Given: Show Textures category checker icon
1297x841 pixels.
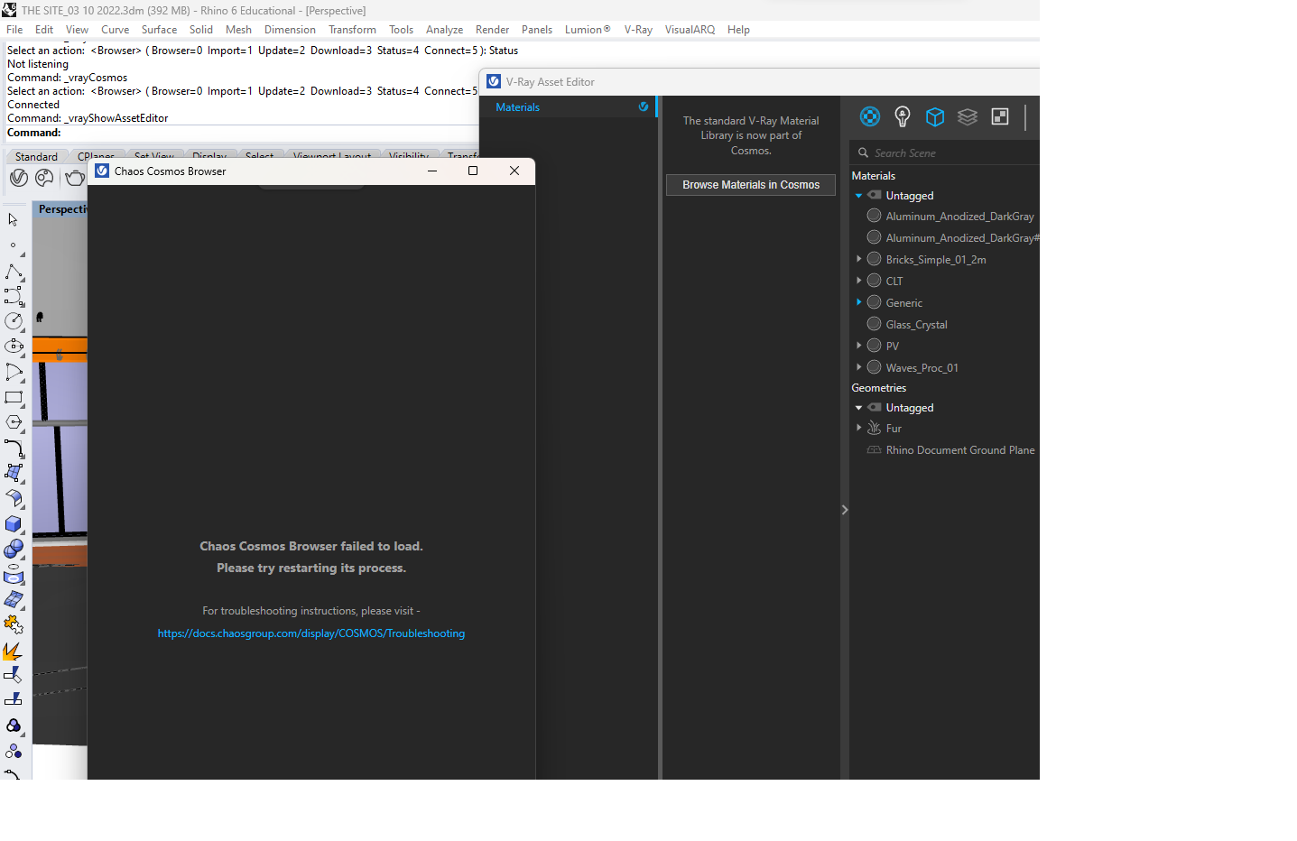Looking at the screenshot, I should pyautogui.click(x=1000, y=116).
